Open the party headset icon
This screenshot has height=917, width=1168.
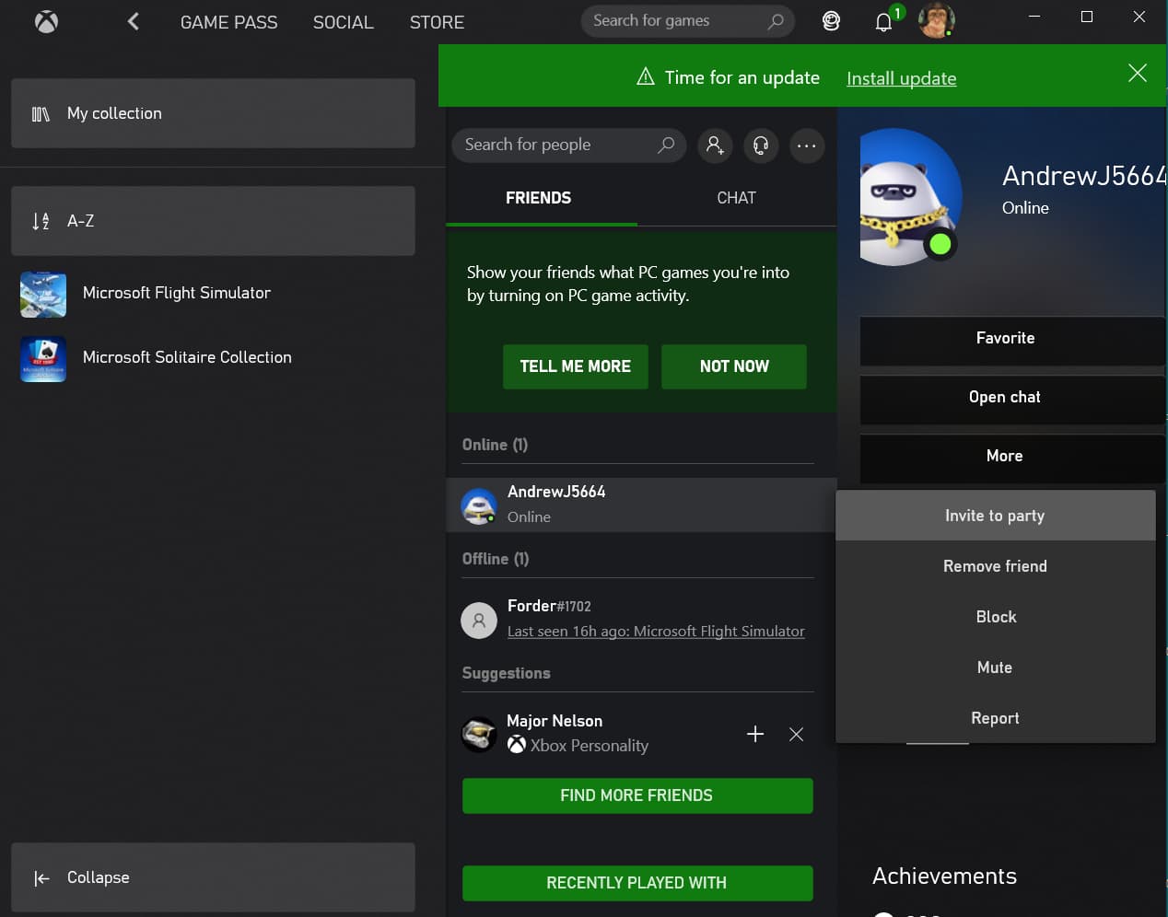(761, 145)
